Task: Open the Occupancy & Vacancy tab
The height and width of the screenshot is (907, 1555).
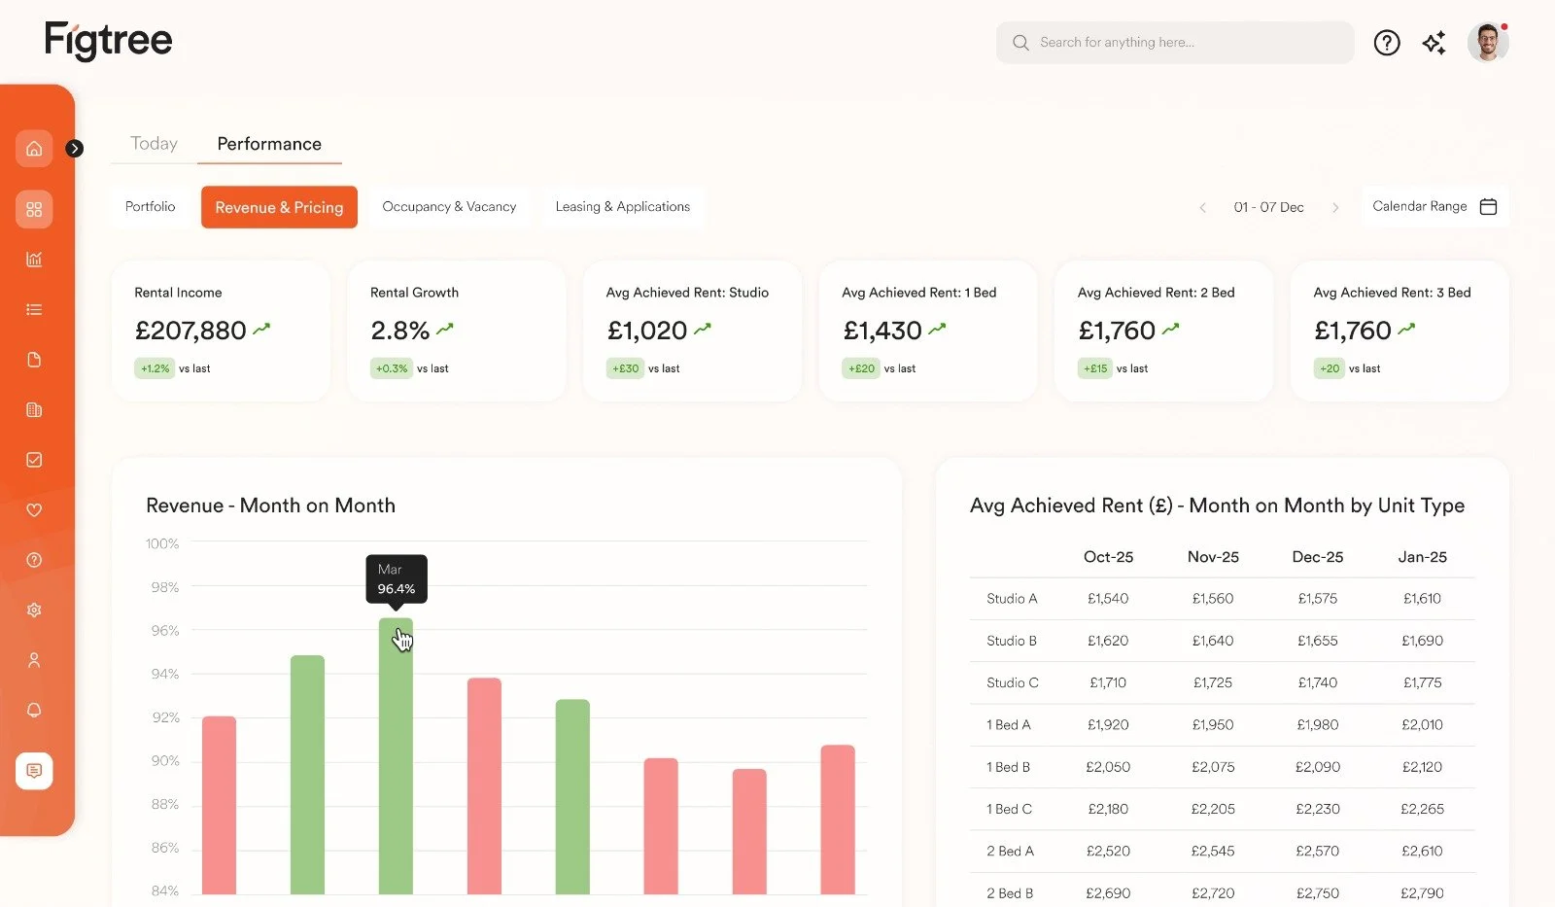Action: coord(449,206)
